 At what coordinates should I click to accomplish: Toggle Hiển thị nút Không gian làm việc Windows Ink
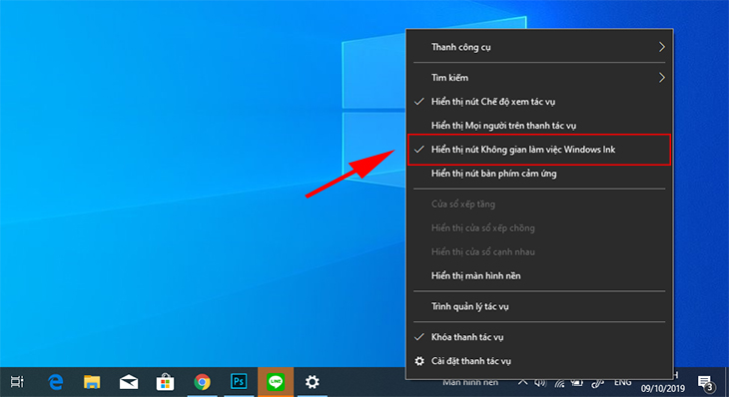pyautogui.click(x=539, y=150)
